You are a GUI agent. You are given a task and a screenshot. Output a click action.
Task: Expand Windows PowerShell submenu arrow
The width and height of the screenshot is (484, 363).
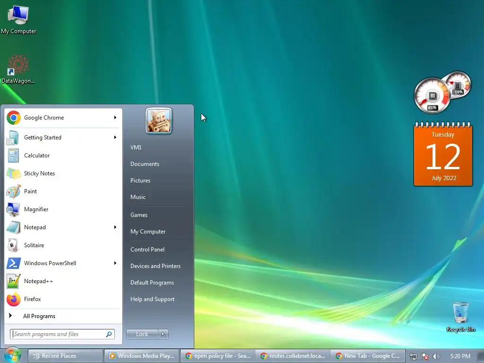[x=115, y=263]
